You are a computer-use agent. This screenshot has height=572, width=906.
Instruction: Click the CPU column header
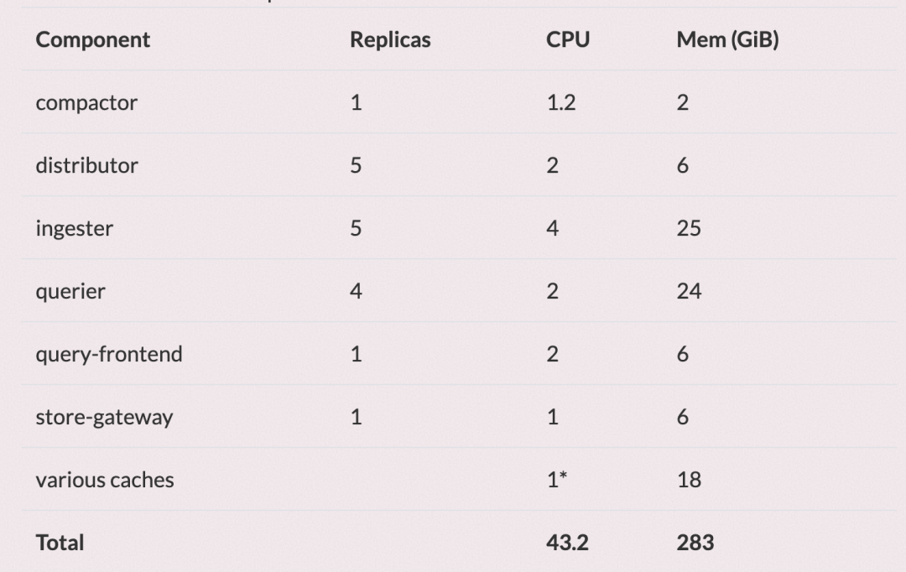click(x=568, y=40)
